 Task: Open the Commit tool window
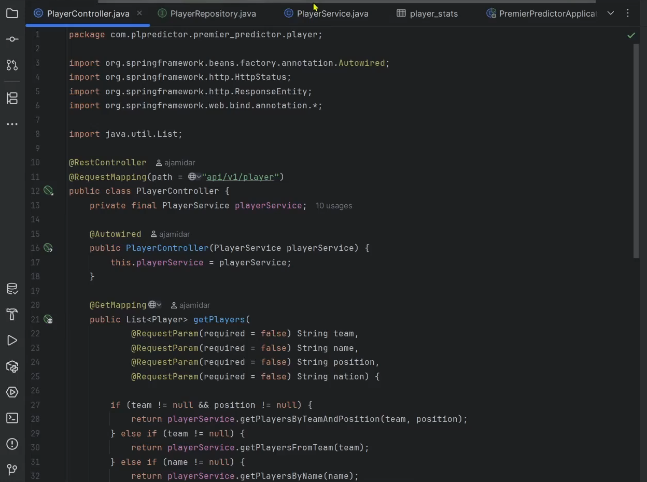pos(12,39)
